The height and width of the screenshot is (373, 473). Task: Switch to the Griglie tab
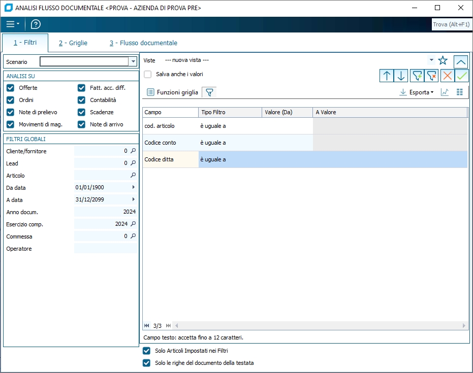[73, 43]
